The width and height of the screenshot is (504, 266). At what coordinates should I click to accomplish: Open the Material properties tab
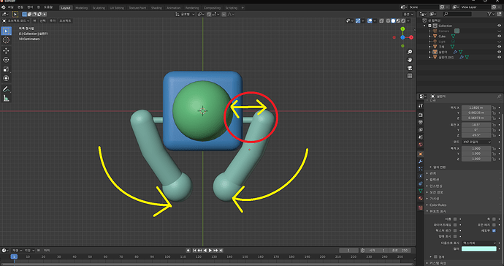pyautogui.click(x=421, y=198)
